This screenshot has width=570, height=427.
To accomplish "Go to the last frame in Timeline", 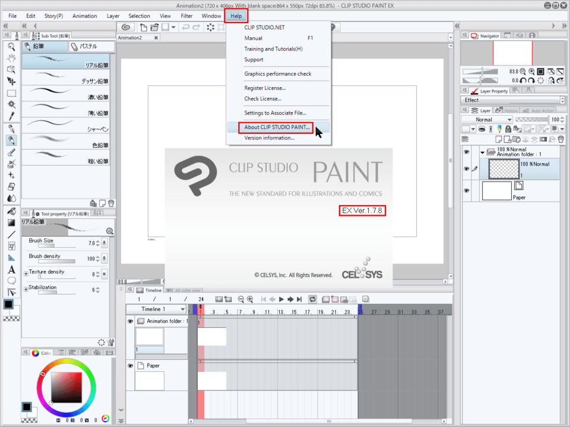I will [x=299, y=299].
